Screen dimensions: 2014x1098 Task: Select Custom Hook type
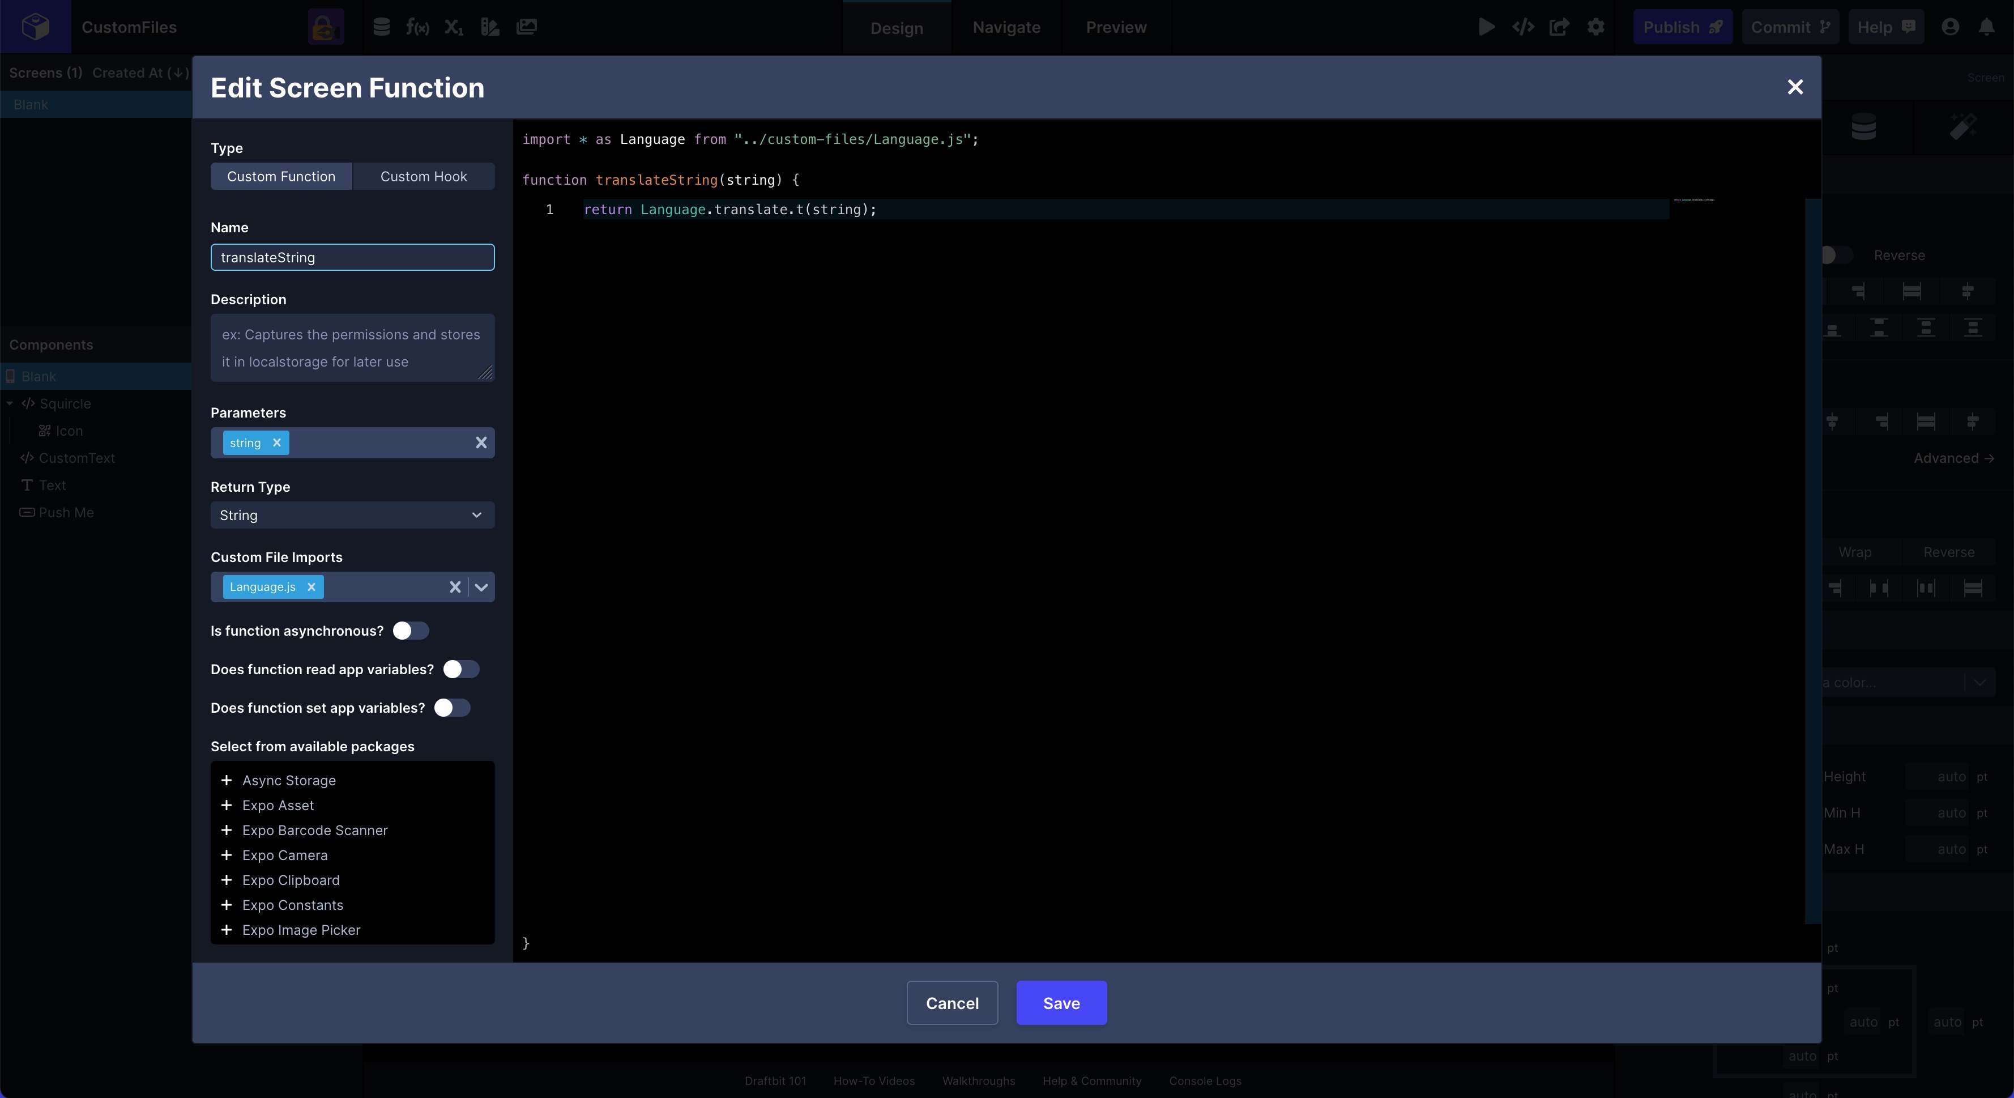(424, 176)
